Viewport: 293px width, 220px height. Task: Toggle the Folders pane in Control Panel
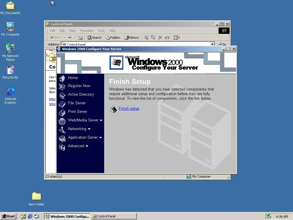(x=113, y=38)
